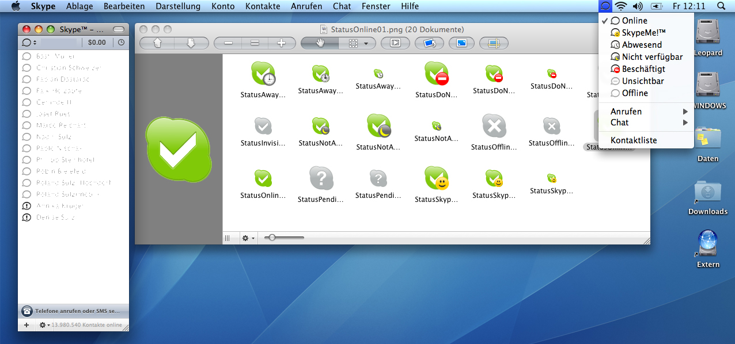Click the "13.980.540 Kontakte online" text
The image size is (735, 344).
coord(86,325)
